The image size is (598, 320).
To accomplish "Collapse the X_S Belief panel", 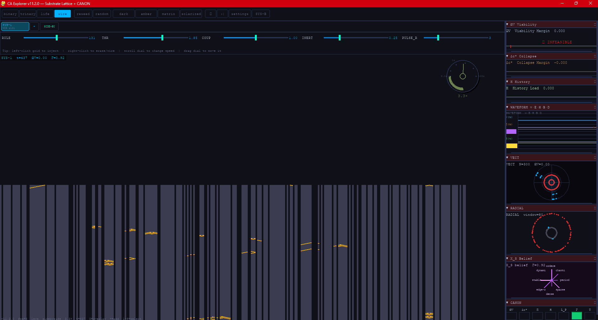I will point(507,258).
